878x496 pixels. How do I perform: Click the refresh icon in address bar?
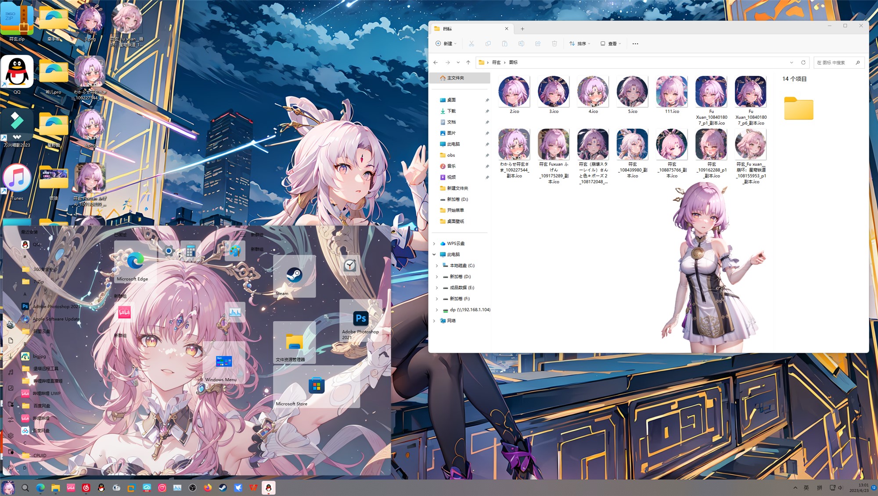tap(803, 63)
